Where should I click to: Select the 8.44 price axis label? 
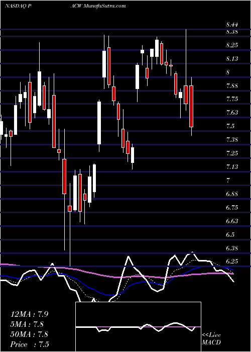point(232,25)
